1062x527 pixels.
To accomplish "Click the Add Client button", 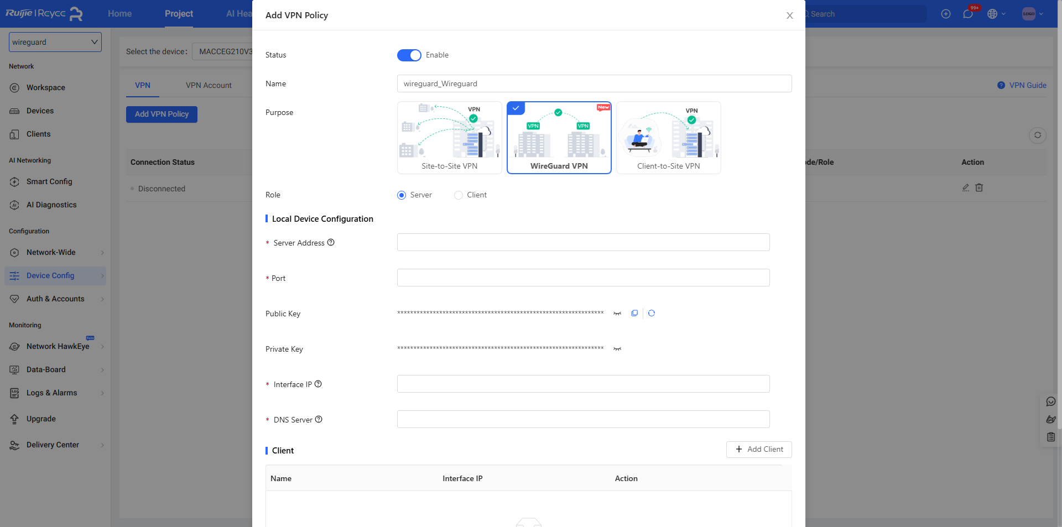I will click(759, 449).
